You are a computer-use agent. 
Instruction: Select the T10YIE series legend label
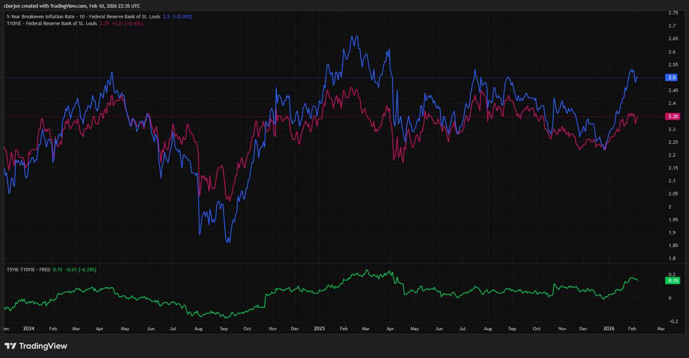click(x=14, y=23)
